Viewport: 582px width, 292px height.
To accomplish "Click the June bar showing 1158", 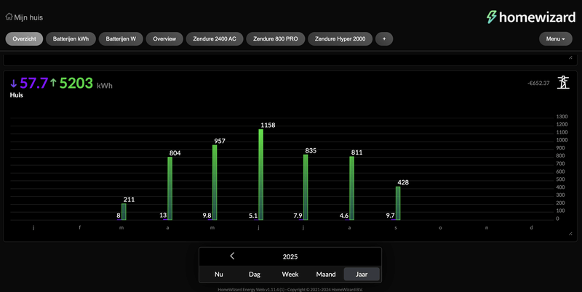I will coord(261,174).
